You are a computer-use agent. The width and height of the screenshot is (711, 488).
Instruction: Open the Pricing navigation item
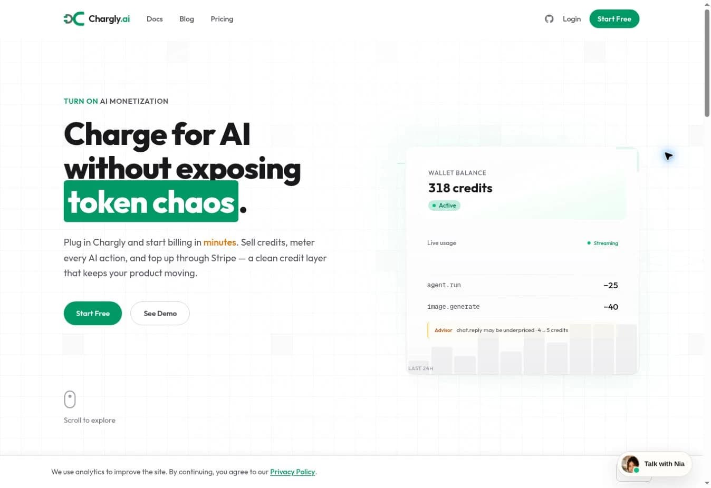pos(222,19)
